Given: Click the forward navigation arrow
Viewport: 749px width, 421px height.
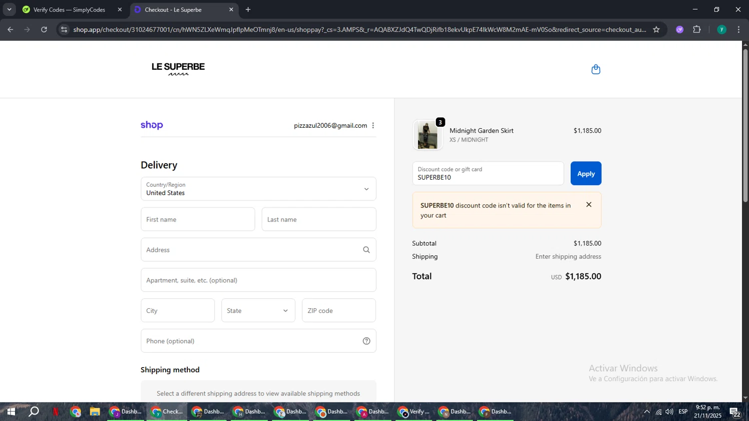Looking at the screenshot, I should [x=27, y=29].
